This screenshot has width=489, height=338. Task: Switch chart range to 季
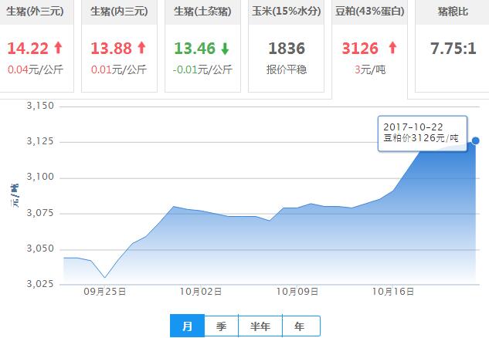[x=222, y=326]
